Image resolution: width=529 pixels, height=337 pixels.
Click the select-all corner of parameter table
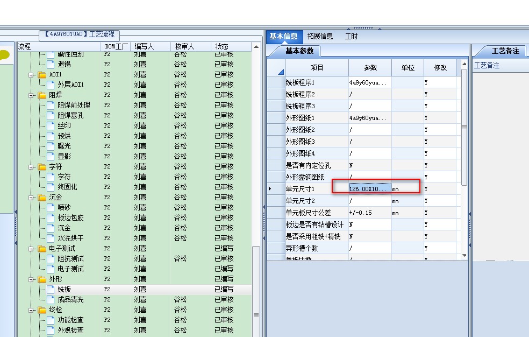(x=276, y=68)
